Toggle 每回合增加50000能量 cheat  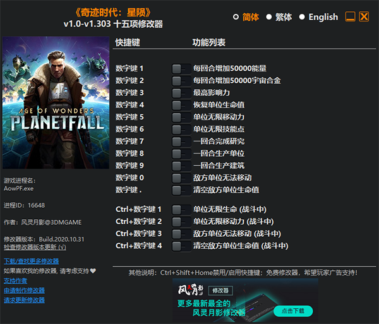tap(181, 68)
